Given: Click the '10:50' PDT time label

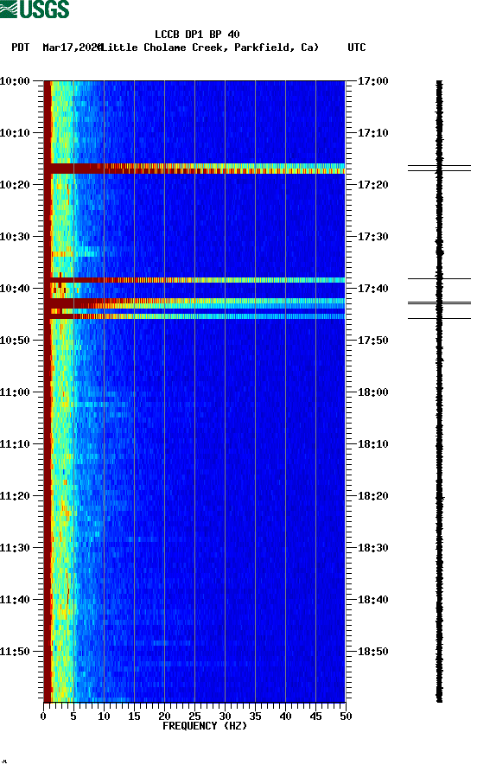Looking at the screenshot, I should click(x=15, y=341).
